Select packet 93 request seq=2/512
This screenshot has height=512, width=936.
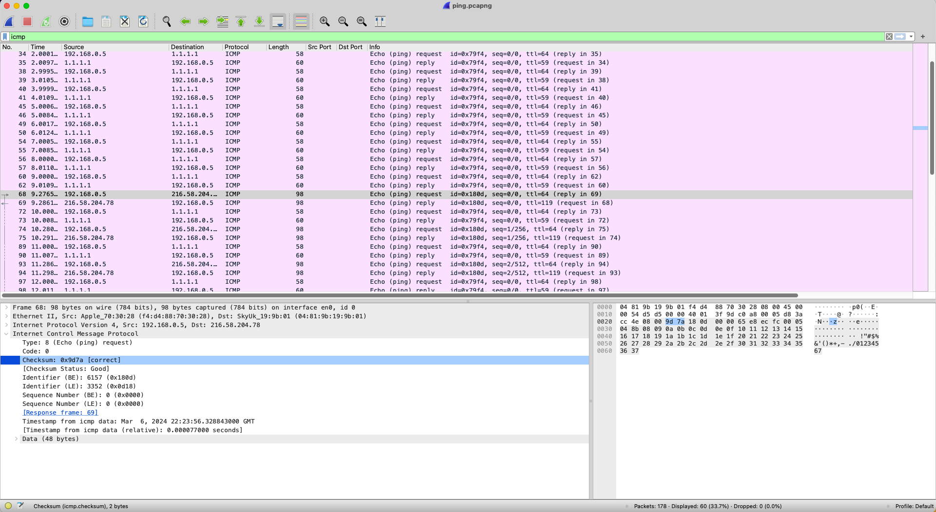tap(456, 264)
